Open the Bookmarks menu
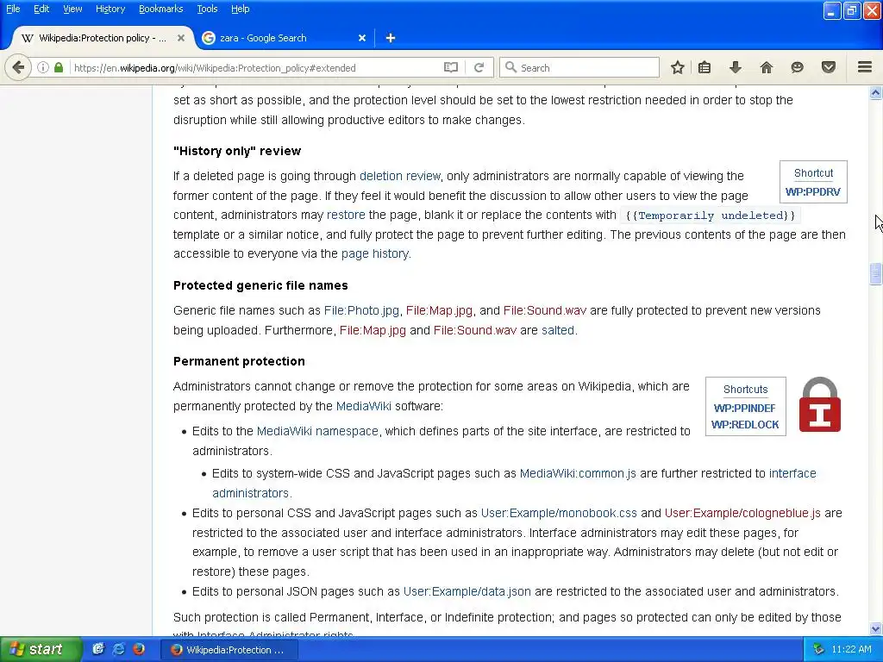Image resolution: width=883 pixels, height=662 pixels. [x=161, y=9]
